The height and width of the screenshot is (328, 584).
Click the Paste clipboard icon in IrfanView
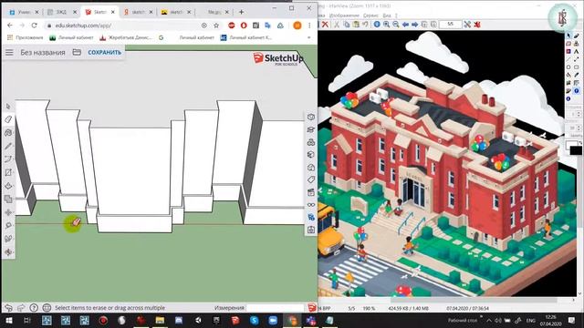pyautogui.click(x=356, y=25)
